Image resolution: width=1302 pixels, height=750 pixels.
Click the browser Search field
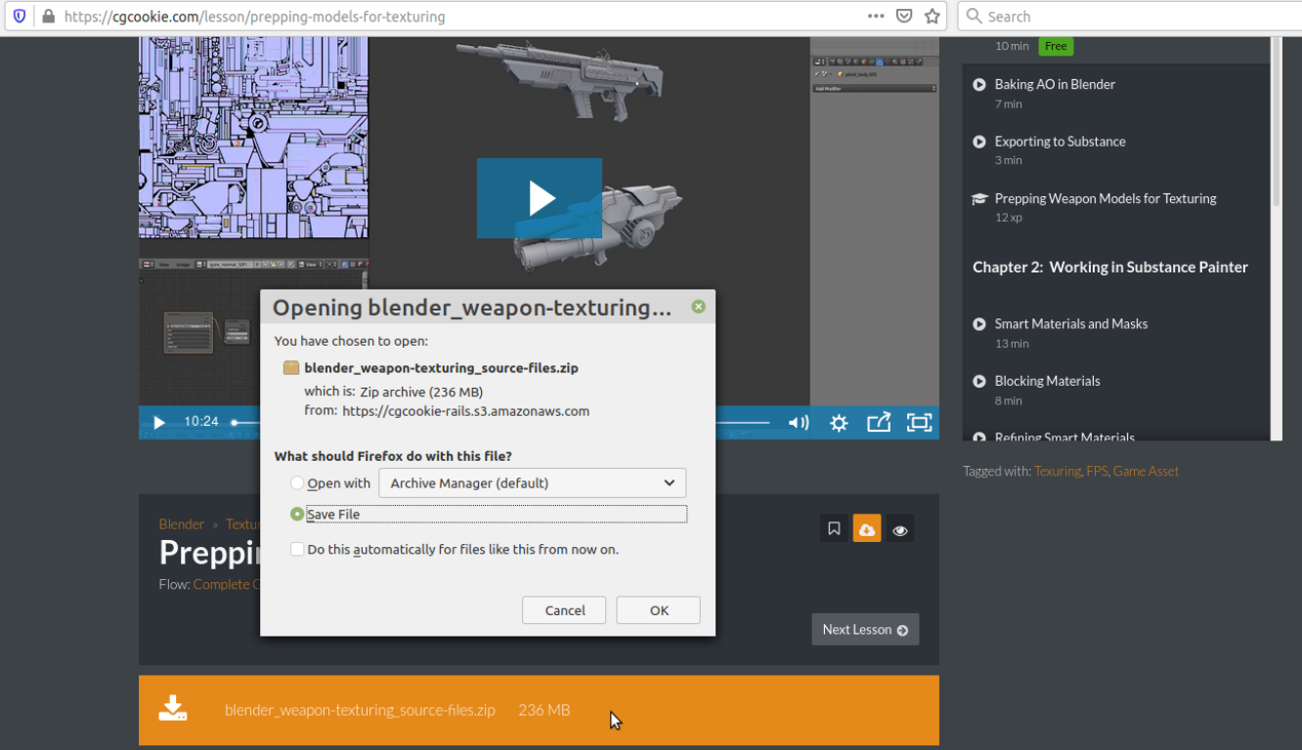(x=1139, y=17)
